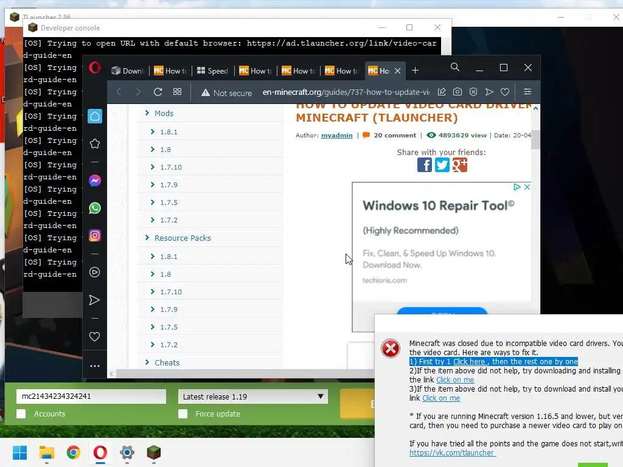This screenshot has width=623, height=467.
Task: Open the Latest release 1.19 version dropdown
Action: tap(253, 396)
